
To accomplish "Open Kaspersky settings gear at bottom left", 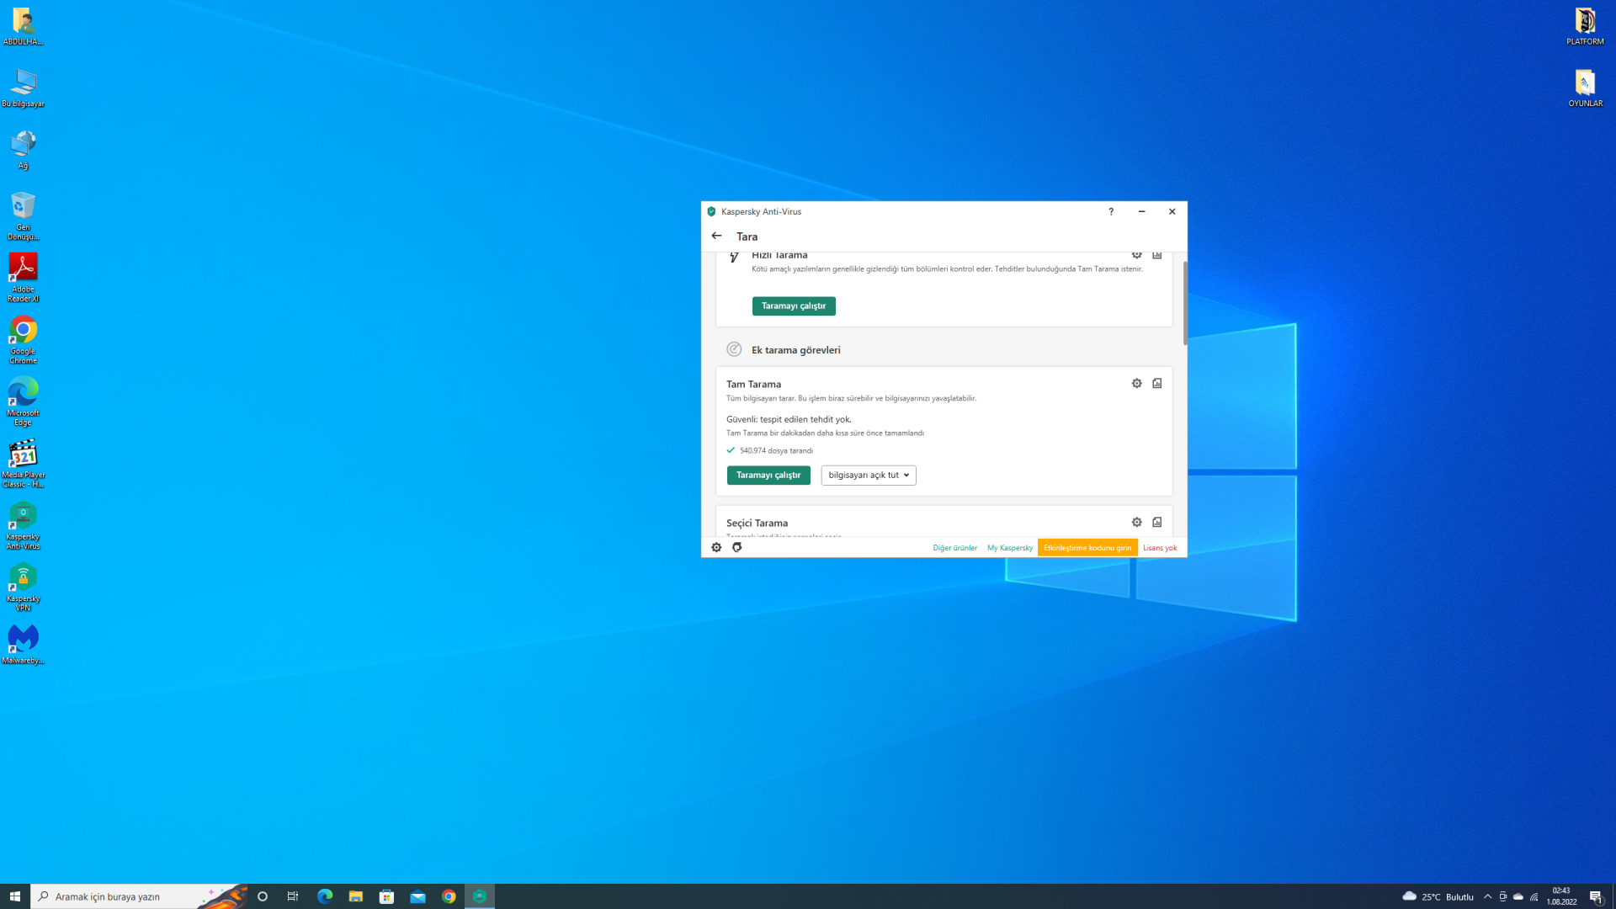I will coord(716,548).
